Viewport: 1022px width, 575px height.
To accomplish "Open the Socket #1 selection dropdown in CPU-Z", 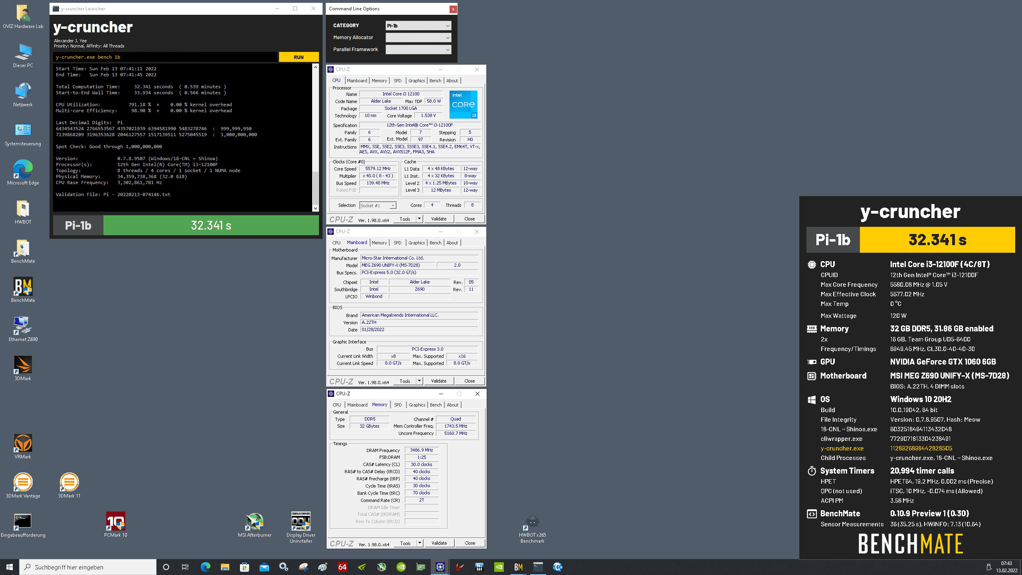I will [378, 205].
